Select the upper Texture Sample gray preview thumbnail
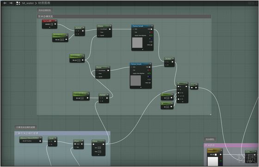Viewport: 259px width, 167px height. 137,43
